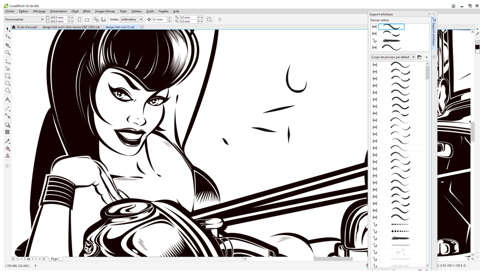Open the Unités millimètres dropdown
Screen dimensions: 483x274
pos(141,19)
